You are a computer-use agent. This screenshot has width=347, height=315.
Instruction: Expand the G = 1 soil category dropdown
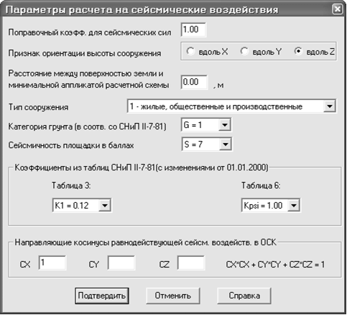(206, 125)
